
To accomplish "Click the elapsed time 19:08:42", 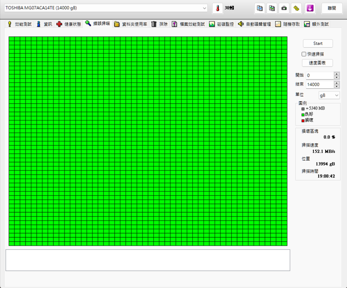I will [326, 176].
